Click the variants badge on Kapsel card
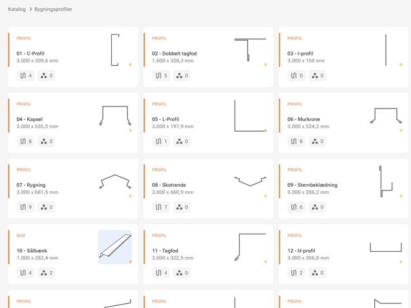This screenshot has width=411, height=308. pyautogui.click(x=47, y=141)
